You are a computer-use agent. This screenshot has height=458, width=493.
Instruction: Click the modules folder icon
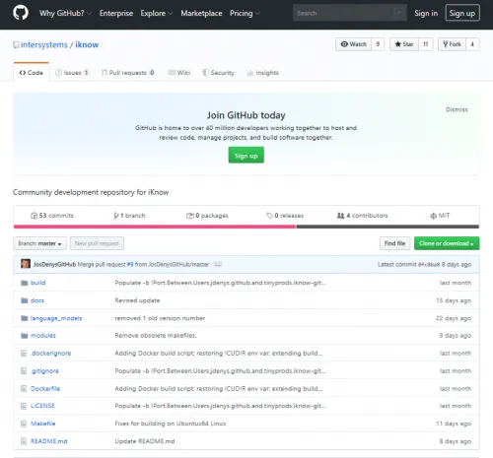pos(24,336)
